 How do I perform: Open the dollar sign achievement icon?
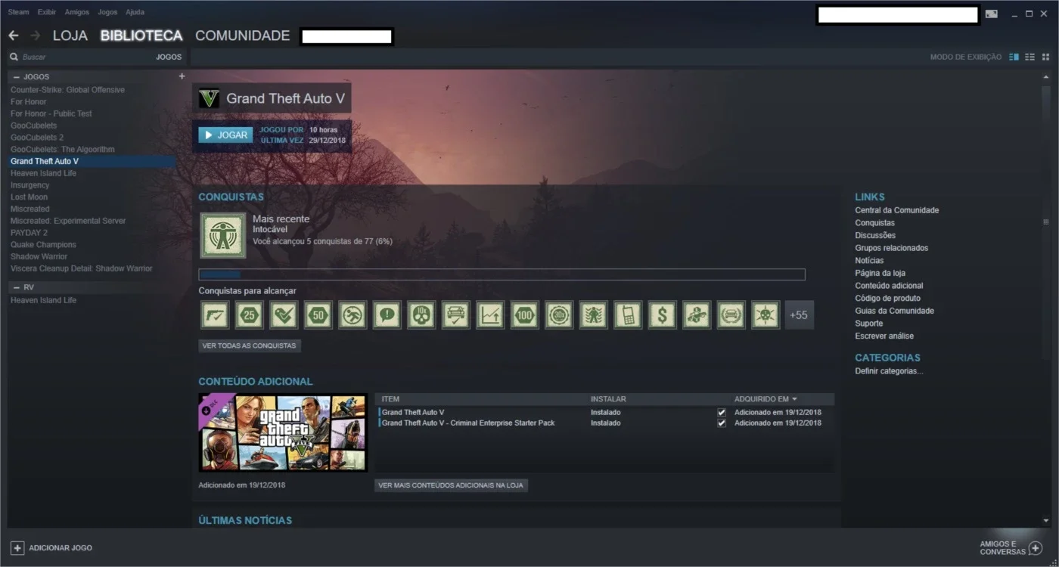point(662,315)
